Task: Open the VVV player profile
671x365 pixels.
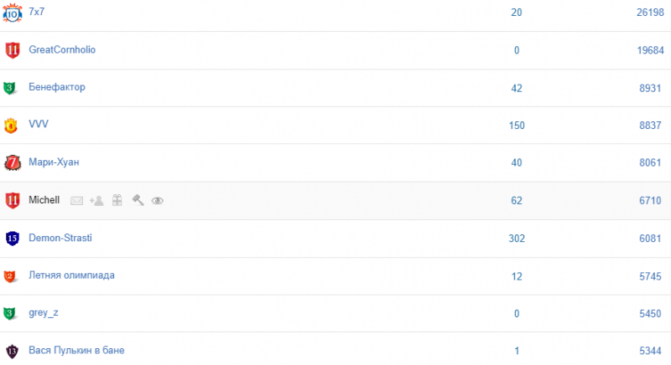Action: point(39,124)
